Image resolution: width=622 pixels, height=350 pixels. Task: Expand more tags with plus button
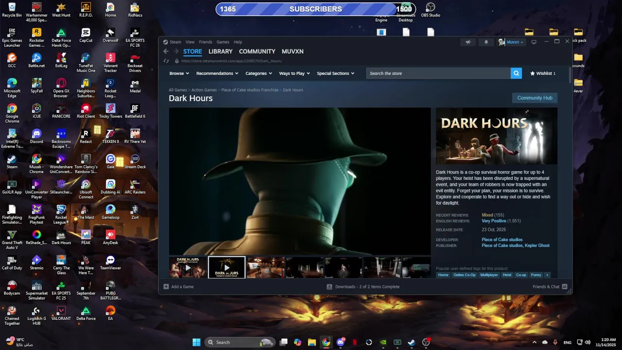tap(547, 275)
